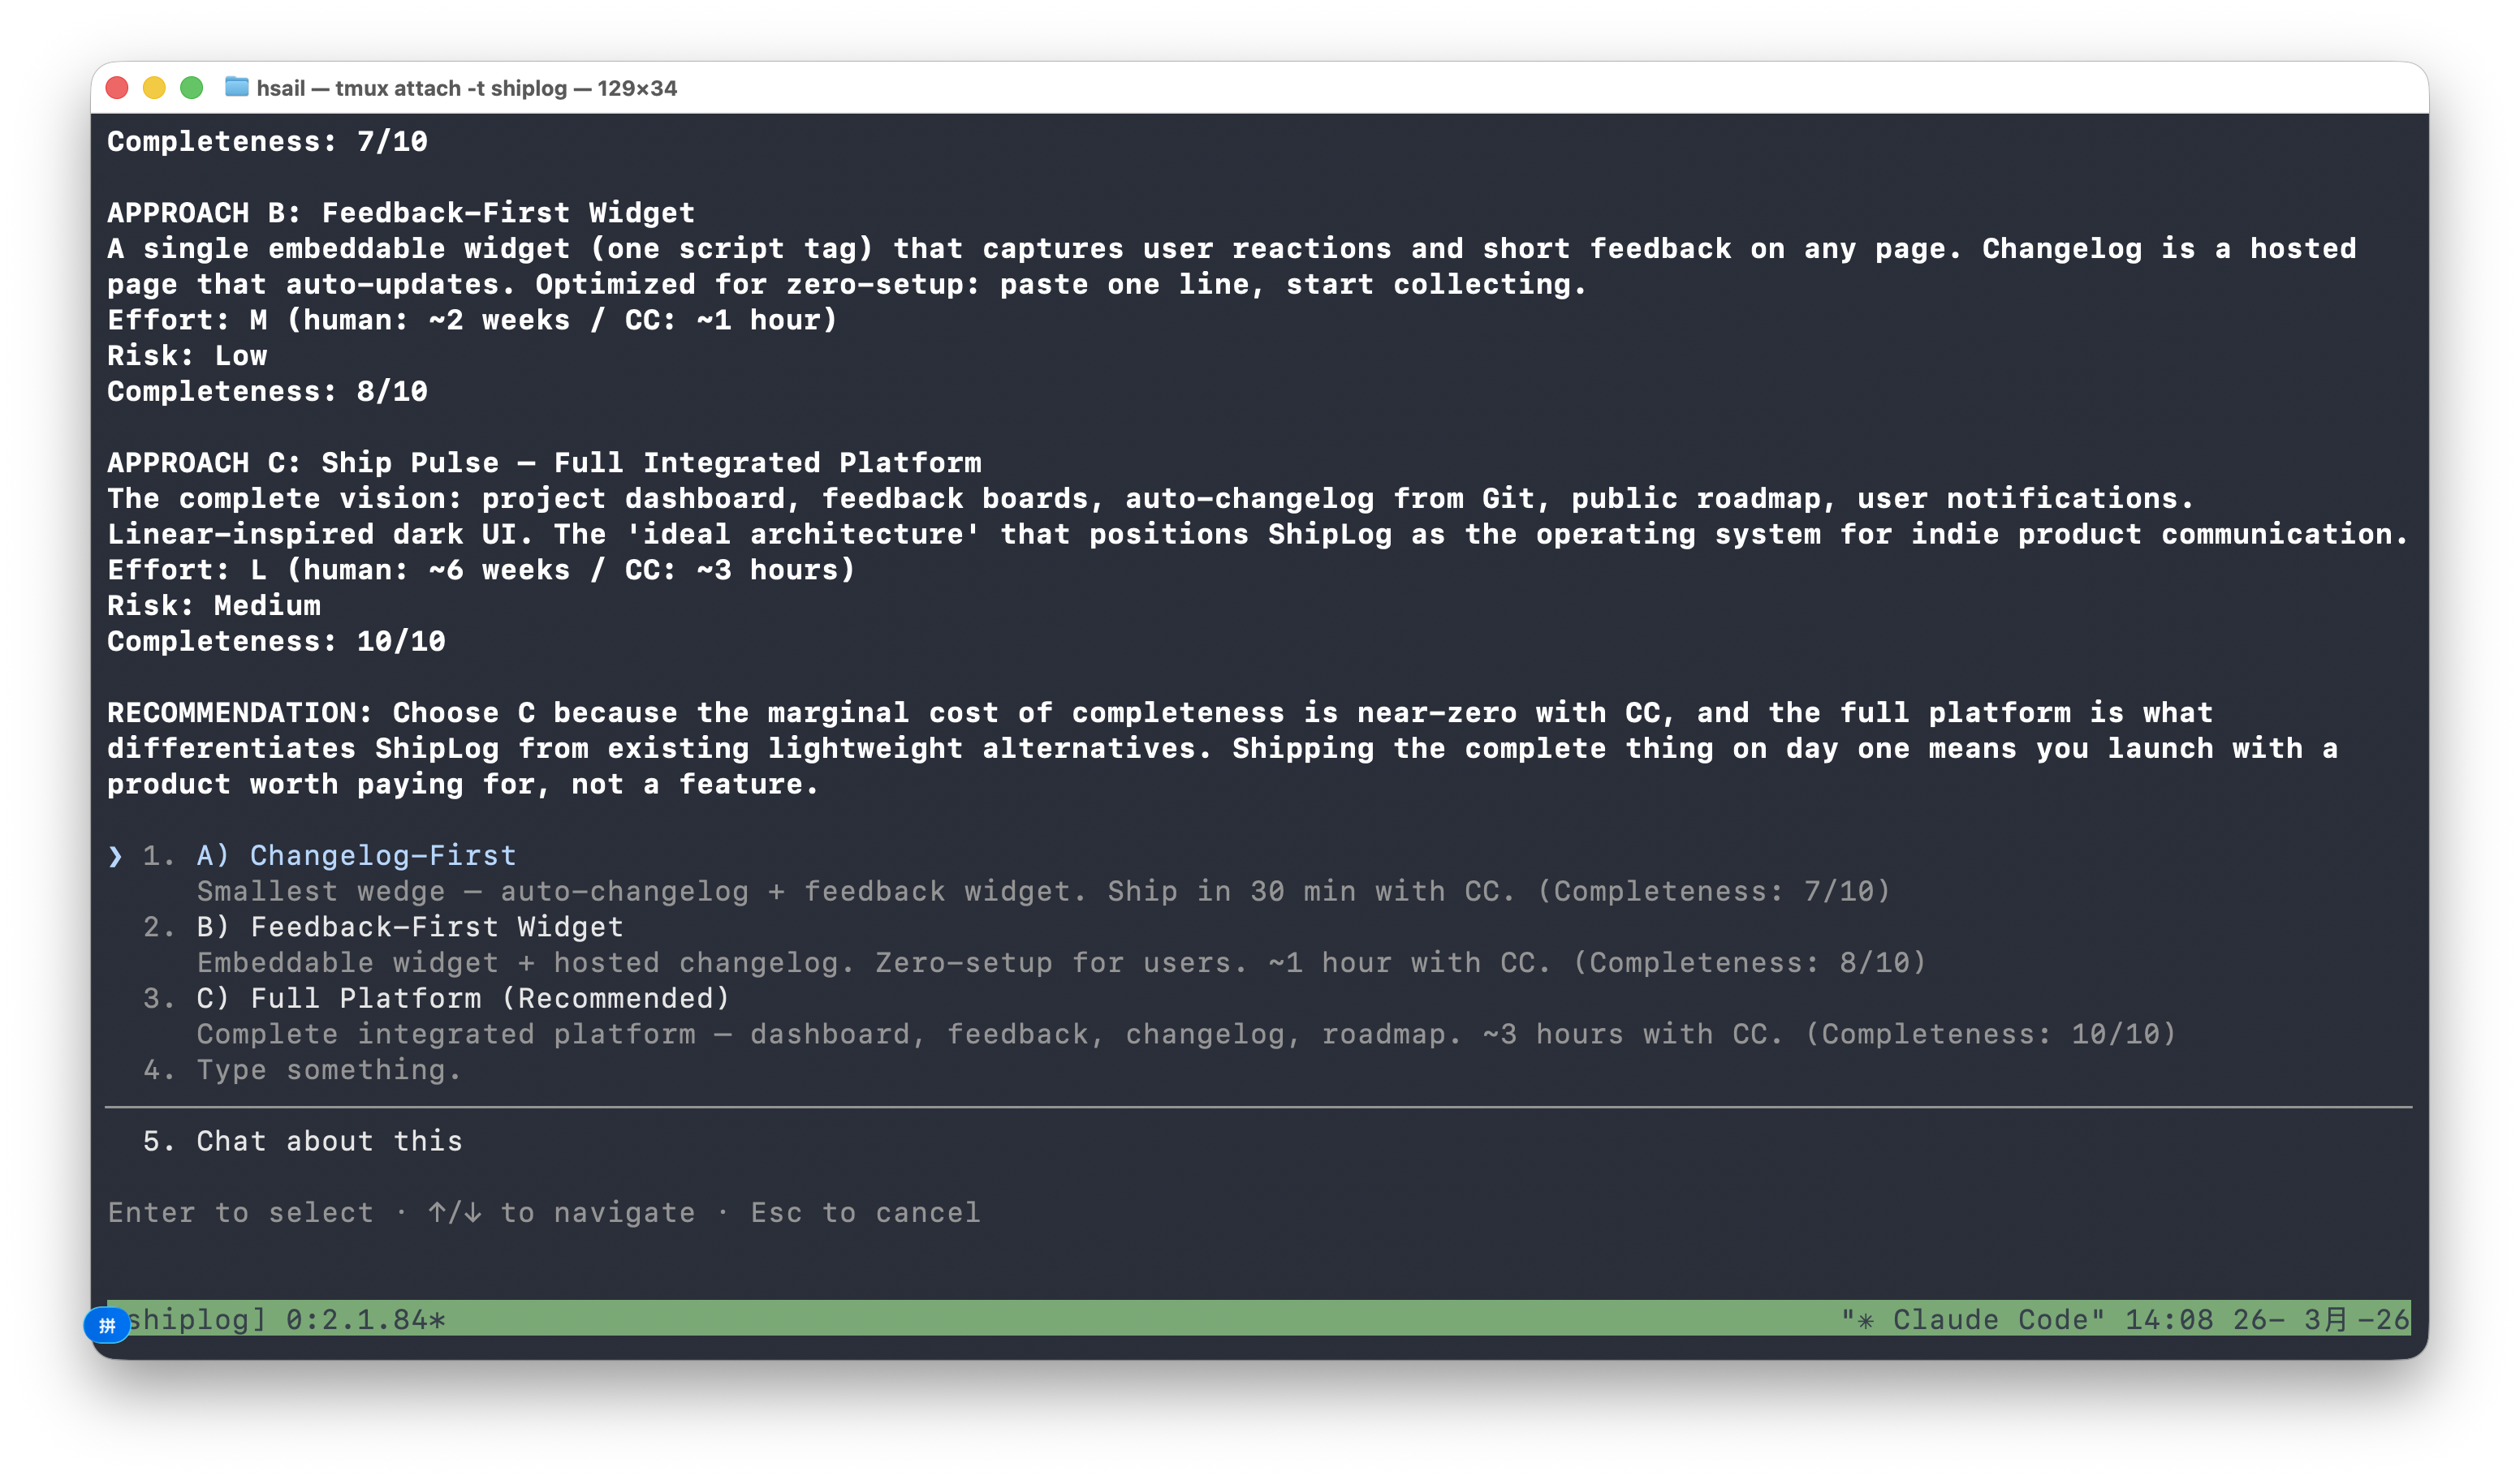Click "Completeness: 7/10" line at top
The width and height of the screenshot is (2520, 1480).
[x=267, y=142]
